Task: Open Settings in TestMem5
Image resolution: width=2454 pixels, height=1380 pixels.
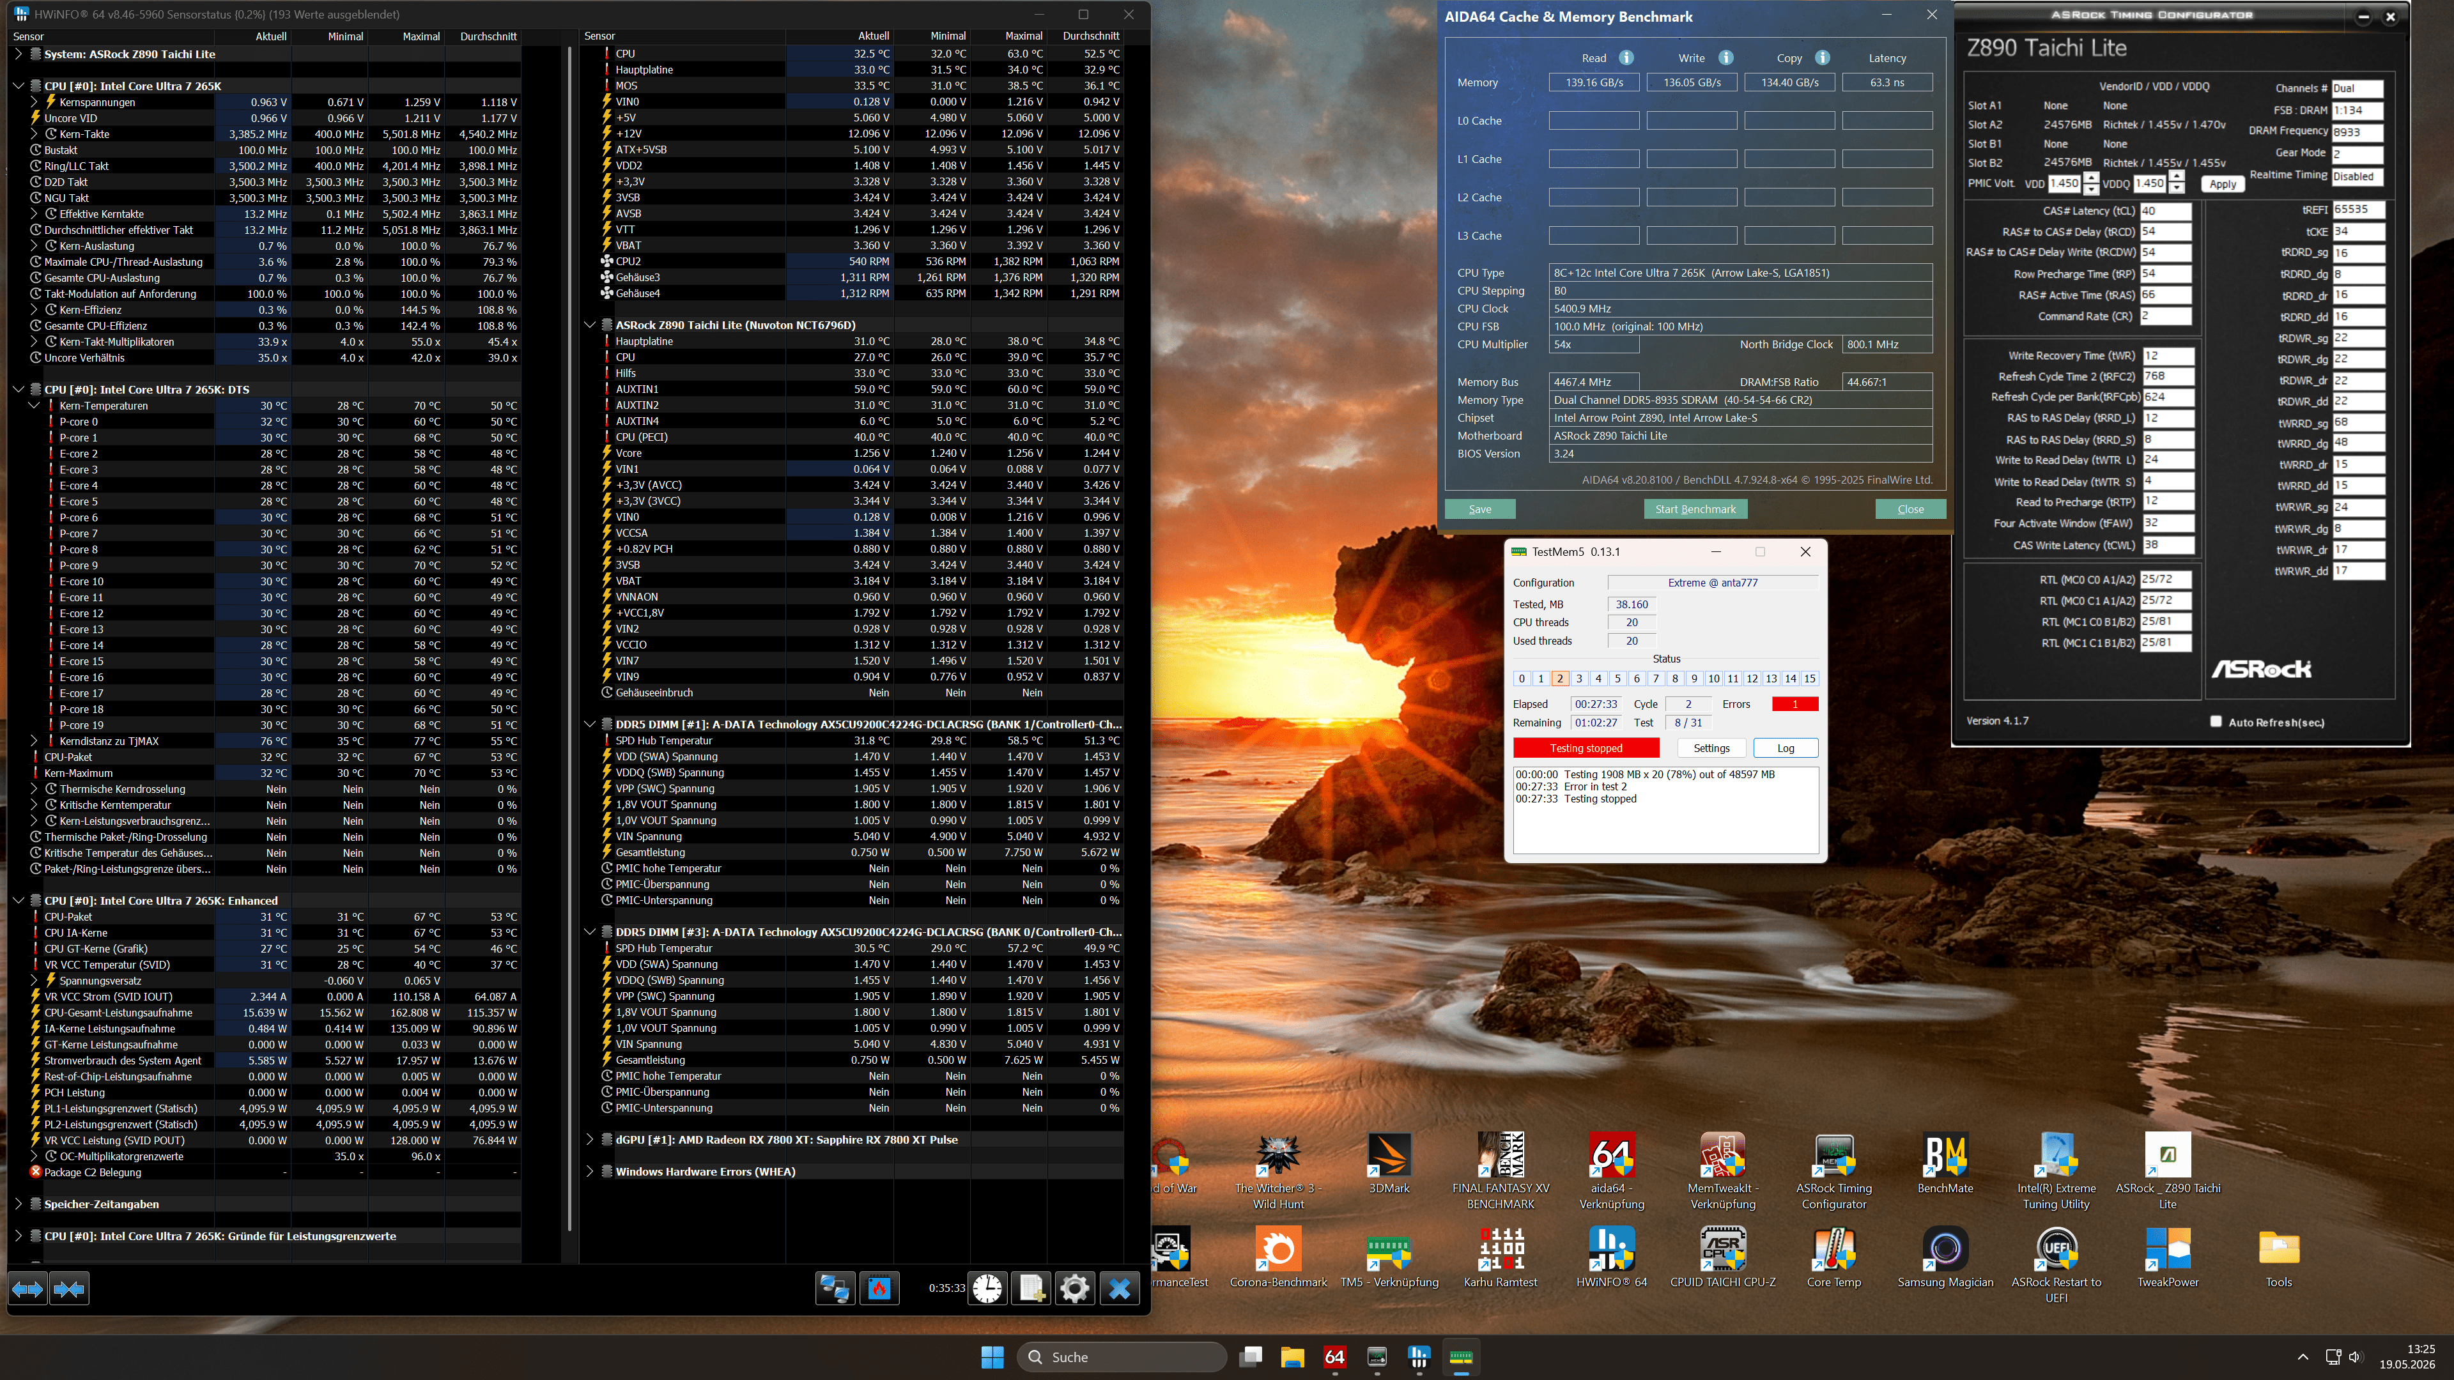Action: [x=1711, y=749]
